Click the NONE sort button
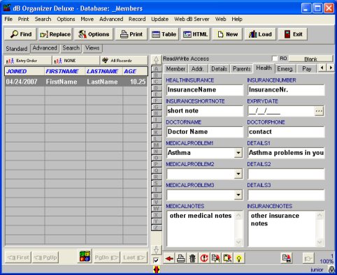Viewport: 337px width, 275px height. [x=76, y=61]
